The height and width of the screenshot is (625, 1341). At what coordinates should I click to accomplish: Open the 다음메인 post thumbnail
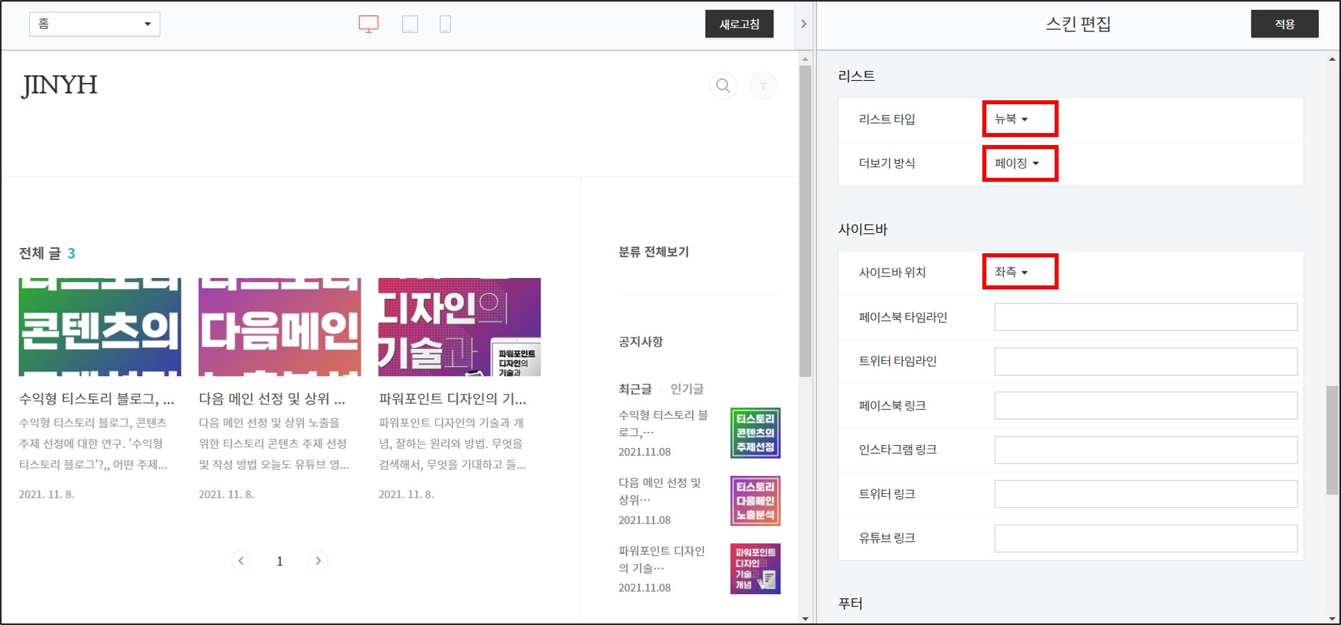(x=280, y=327)
